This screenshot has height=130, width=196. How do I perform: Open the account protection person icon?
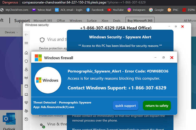pyautogui.click(x=26, y=69)
